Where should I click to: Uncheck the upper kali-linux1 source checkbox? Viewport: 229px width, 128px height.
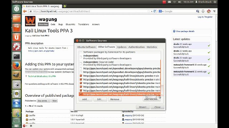81,83
